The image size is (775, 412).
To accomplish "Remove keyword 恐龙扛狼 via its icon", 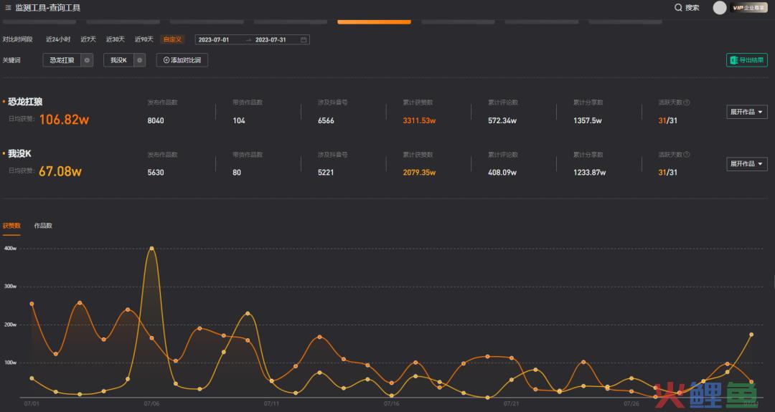I will click(87, 60).
